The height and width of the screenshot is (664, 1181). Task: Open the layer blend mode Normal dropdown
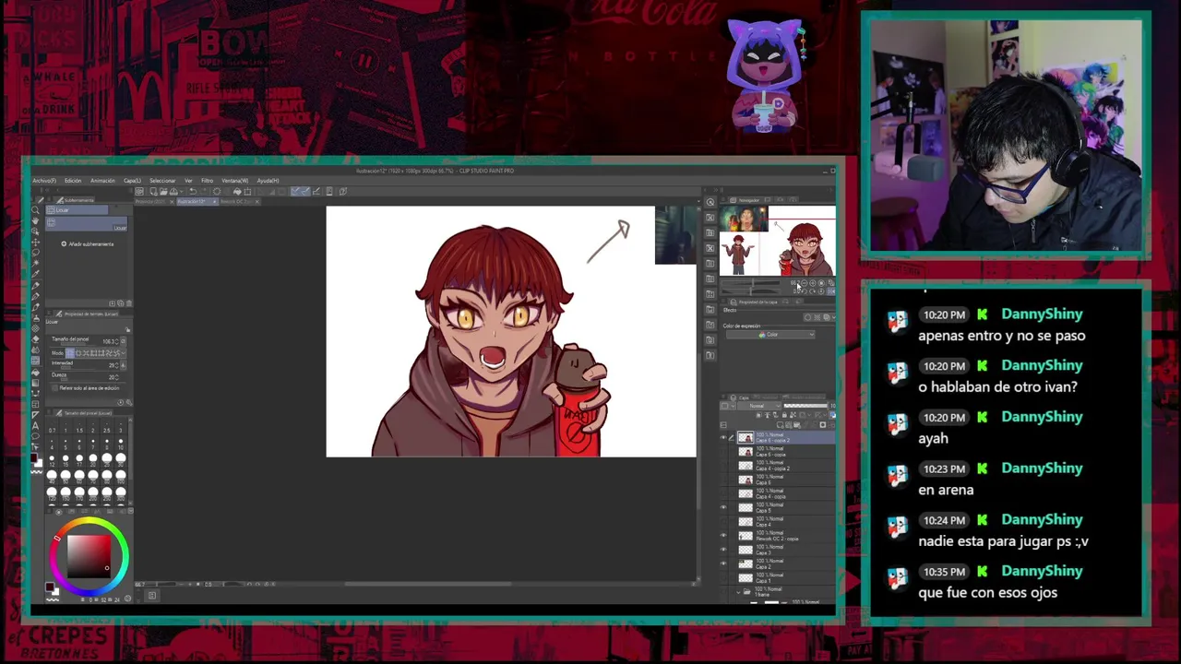click(x=759, y=406)
